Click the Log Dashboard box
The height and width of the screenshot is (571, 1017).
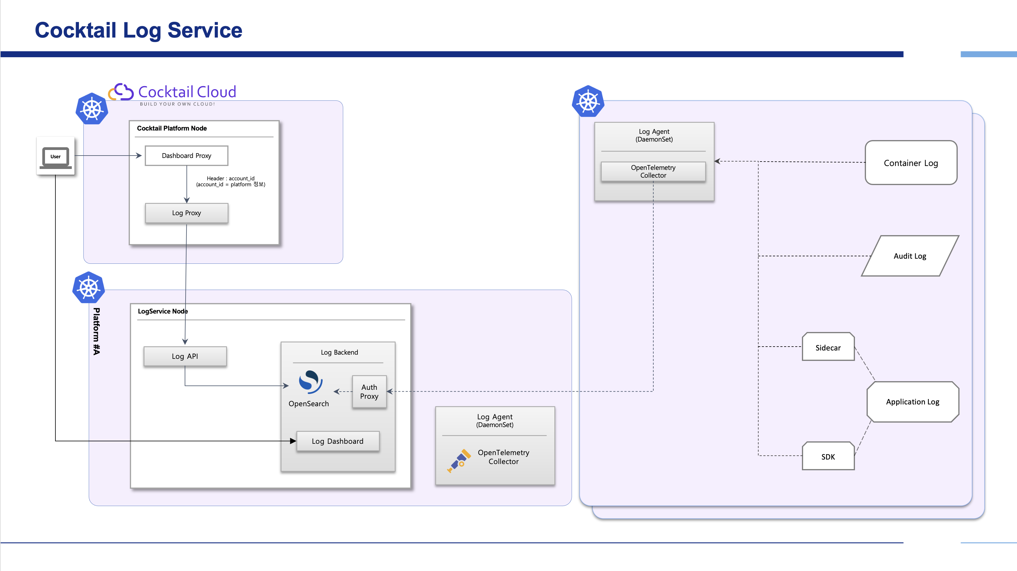[x=338, y=441]
